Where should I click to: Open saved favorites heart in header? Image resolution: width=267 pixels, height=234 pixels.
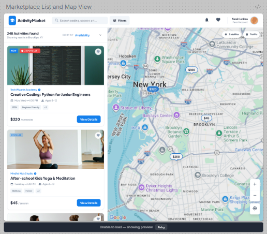pyautogui.click(x=218, y=20)
